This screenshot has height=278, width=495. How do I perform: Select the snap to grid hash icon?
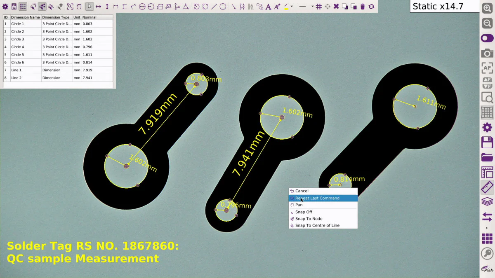click(x=59, y=7)
